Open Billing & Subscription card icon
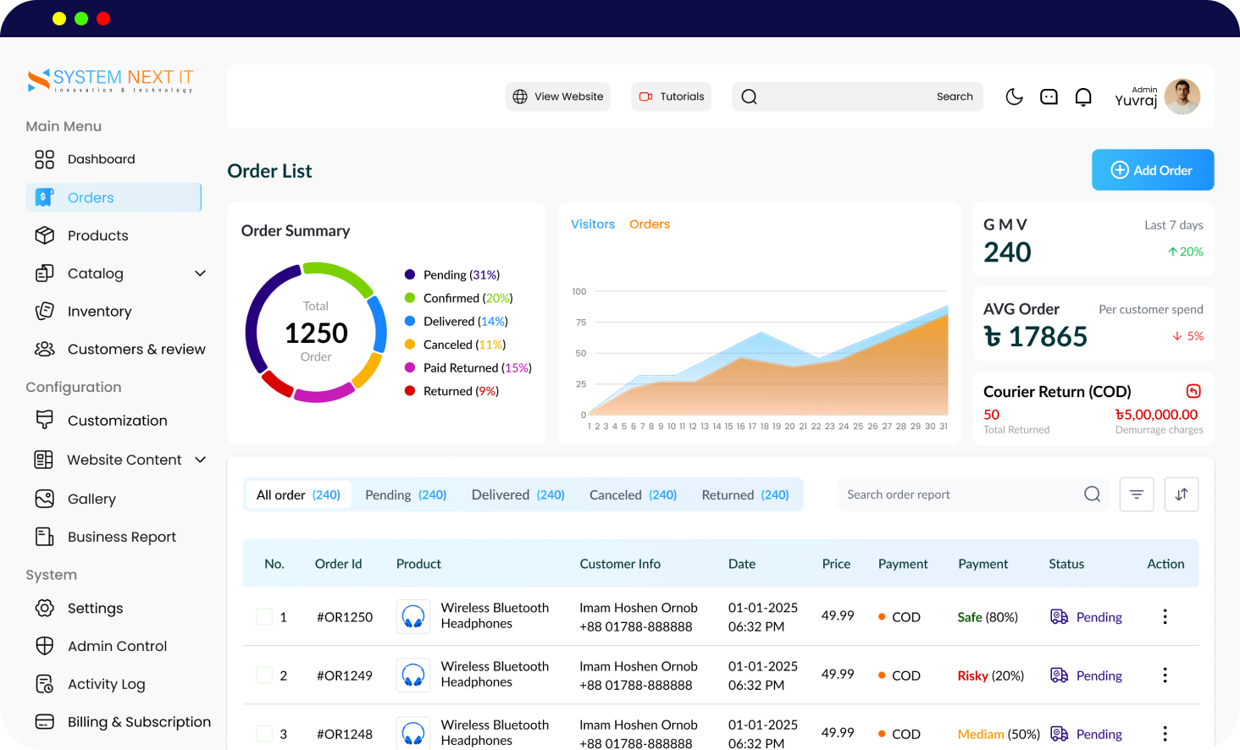The image size is (1240, 750). click(x=44, y=722)
